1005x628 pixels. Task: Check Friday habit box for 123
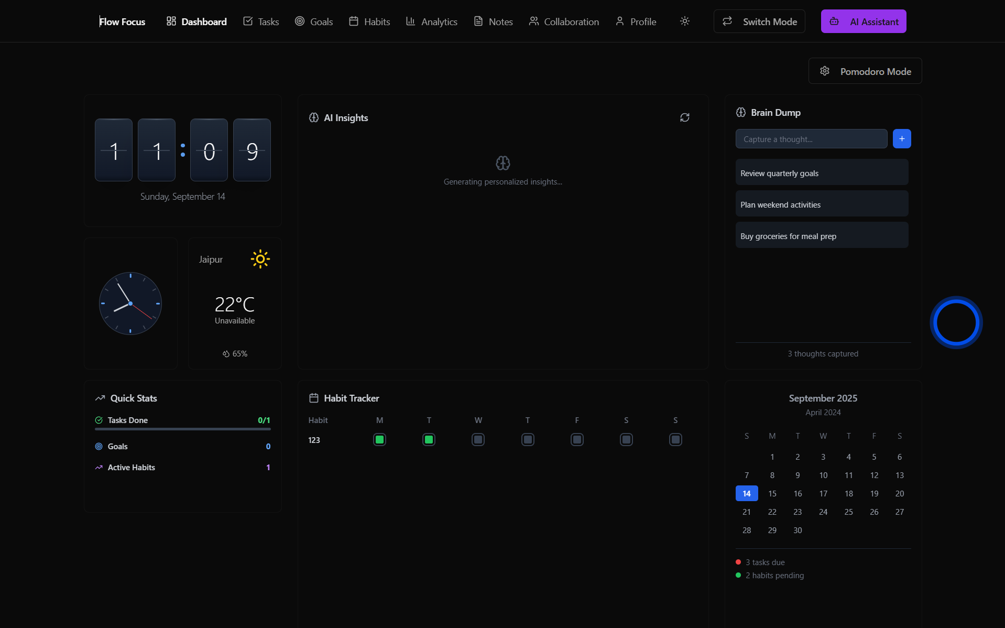(x=577, y=440)
